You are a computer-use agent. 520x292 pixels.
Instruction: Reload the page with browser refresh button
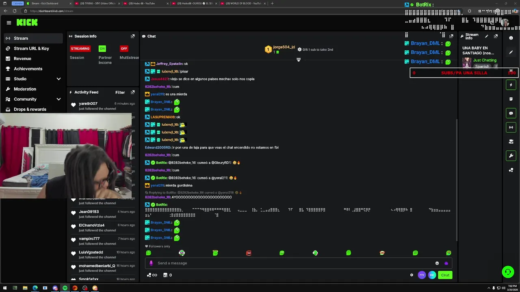pos(15,11)
